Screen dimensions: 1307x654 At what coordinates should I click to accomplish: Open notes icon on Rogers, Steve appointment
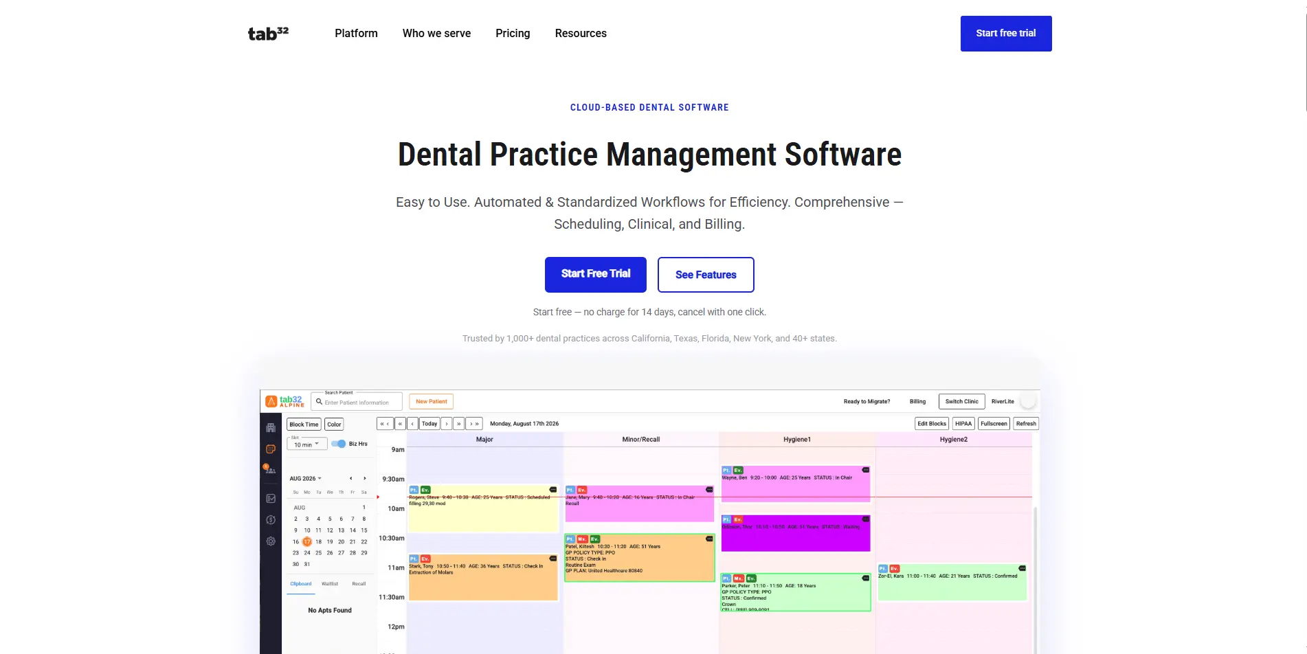[x=553, y=490]
